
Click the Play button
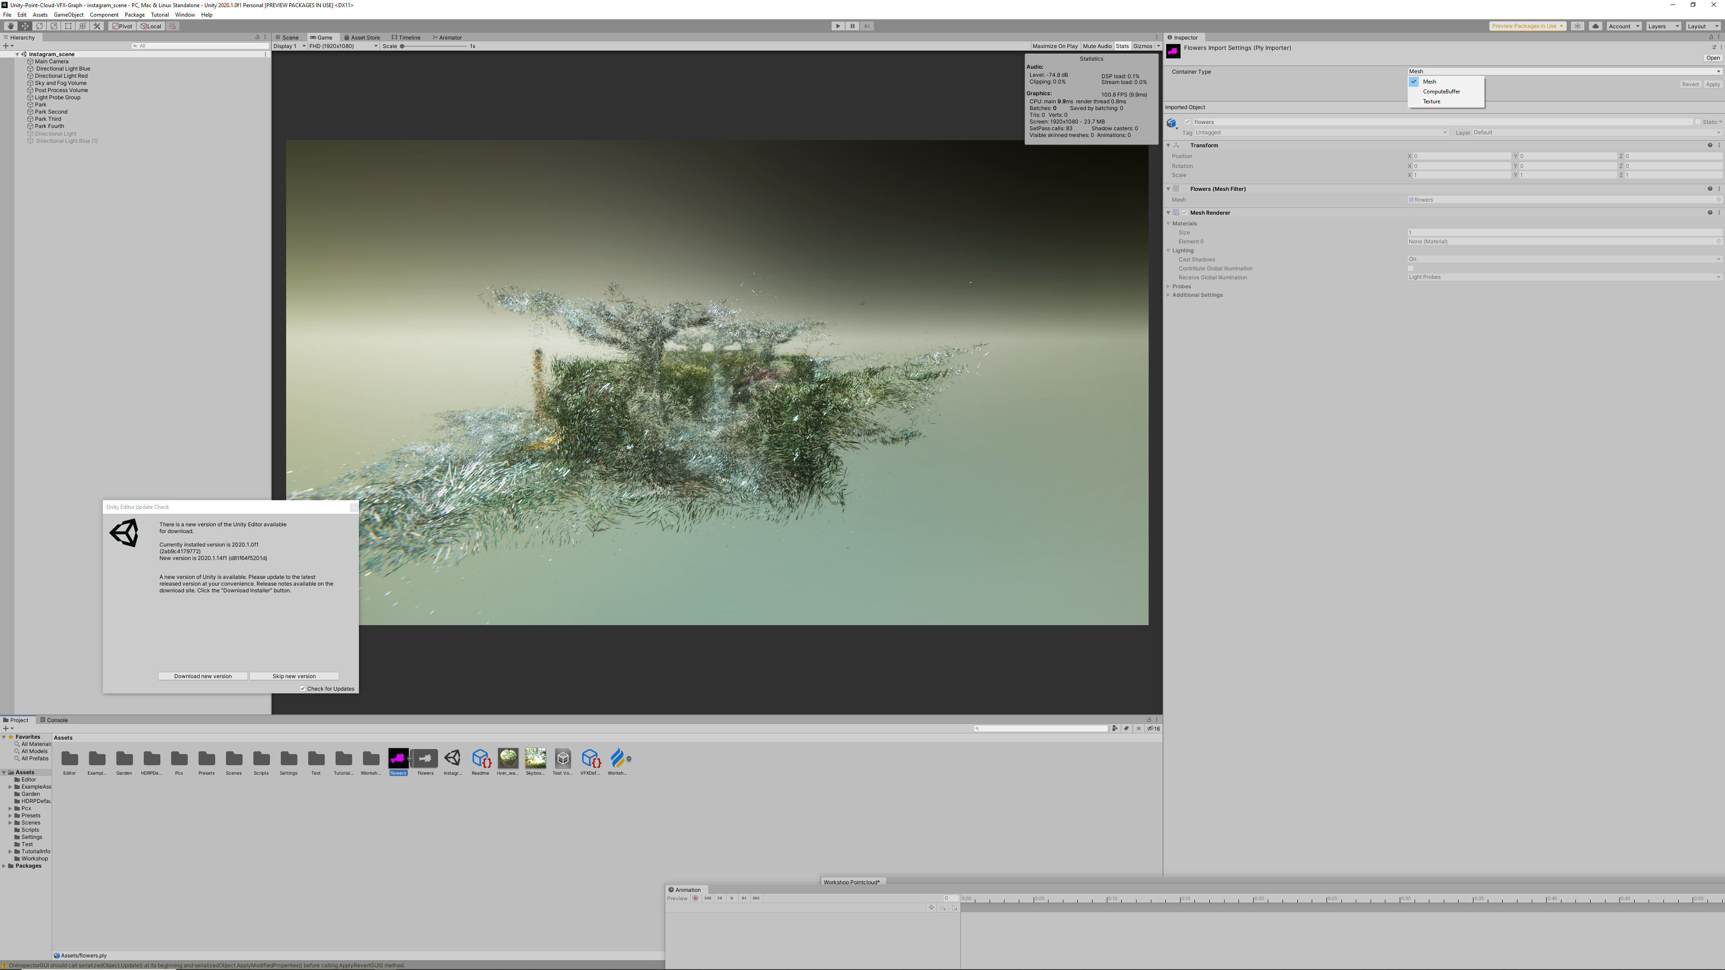coord(838,26)
